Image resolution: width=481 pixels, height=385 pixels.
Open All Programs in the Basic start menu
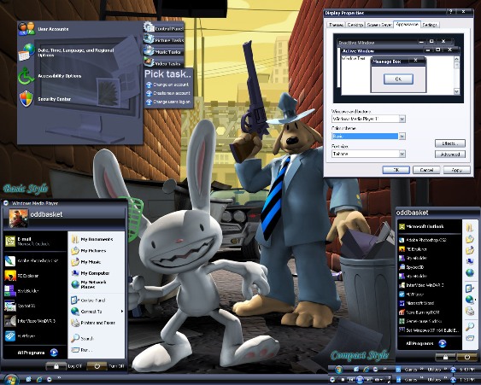point(38,353)
